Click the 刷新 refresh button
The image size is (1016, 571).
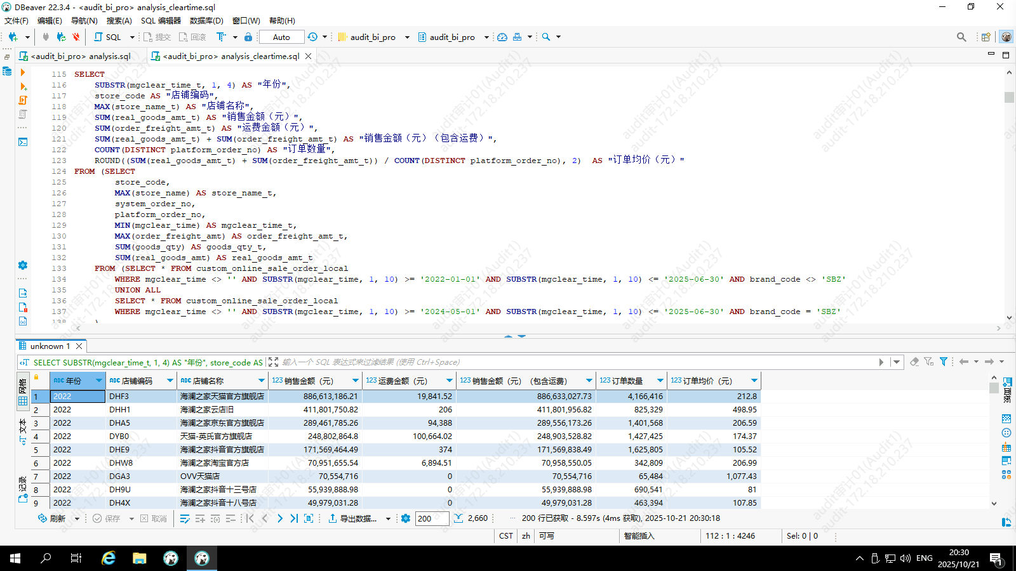pos(52,518)
